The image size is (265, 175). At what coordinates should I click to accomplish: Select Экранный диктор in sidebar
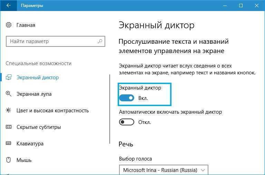38,78
